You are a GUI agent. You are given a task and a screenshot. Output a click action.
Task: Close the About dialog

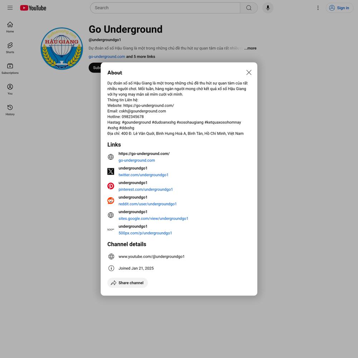point(249,72)
